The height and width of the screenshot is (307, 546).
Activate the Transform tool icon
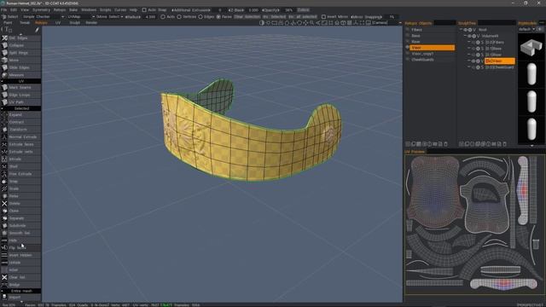coord(4,130)
